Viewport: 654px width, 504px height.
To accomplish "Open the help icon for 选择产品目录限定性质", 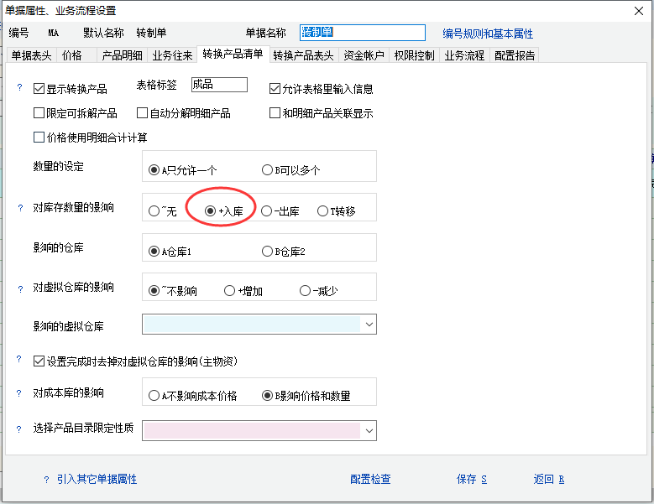I will 20,429.
